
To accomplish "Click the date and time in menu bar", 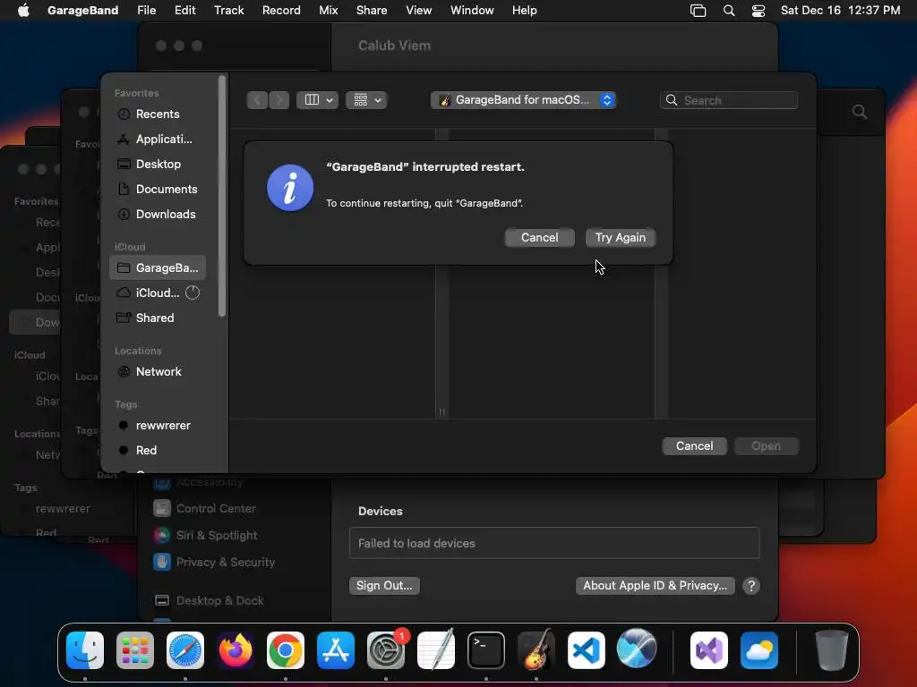I will tap(840, 11).
